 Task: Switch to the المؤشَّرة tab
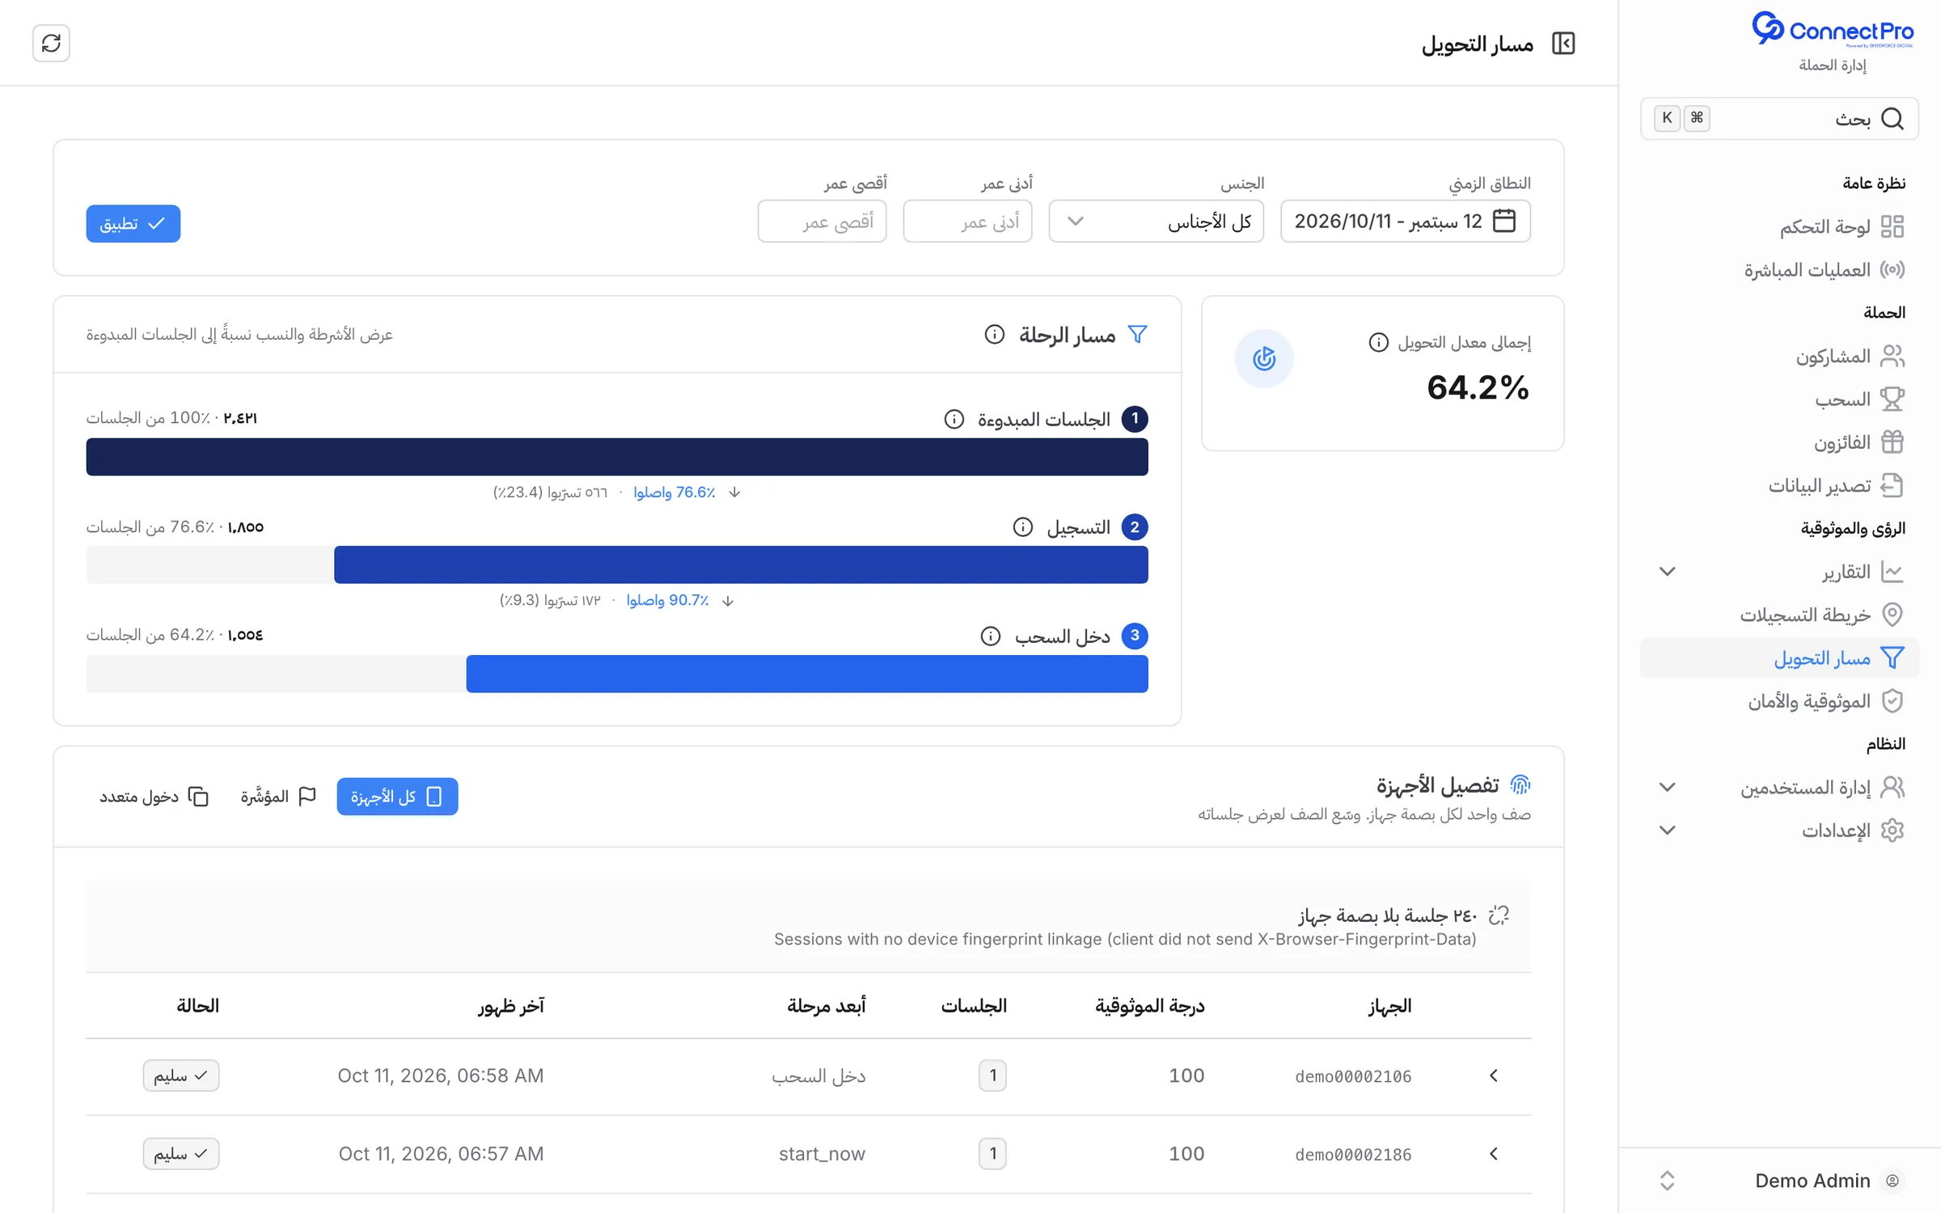277,797
